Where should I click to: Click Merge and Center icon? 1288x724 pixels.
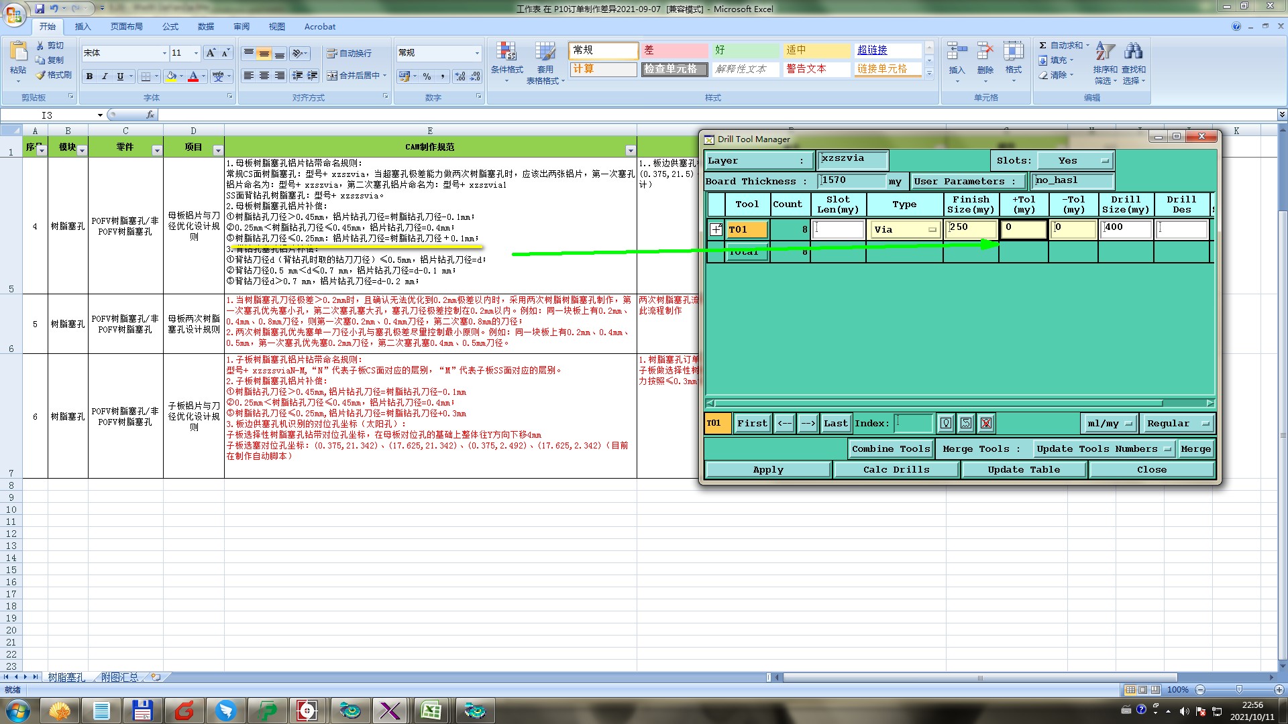pos(332,76)
